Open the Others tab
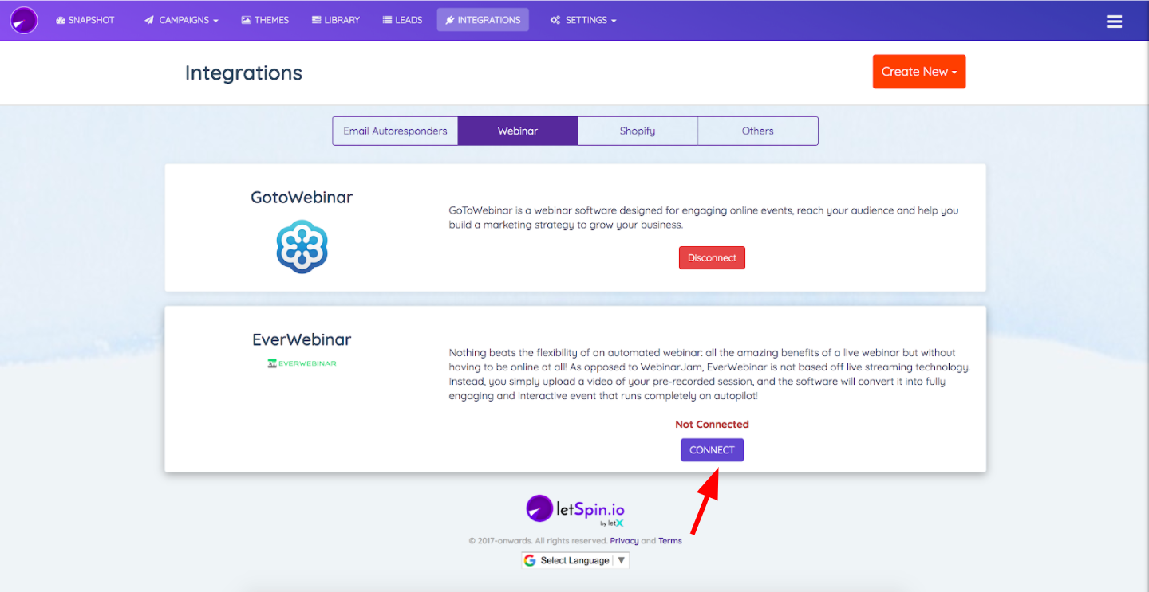This screenshot has height=592, width=1149. pos(758,131)
